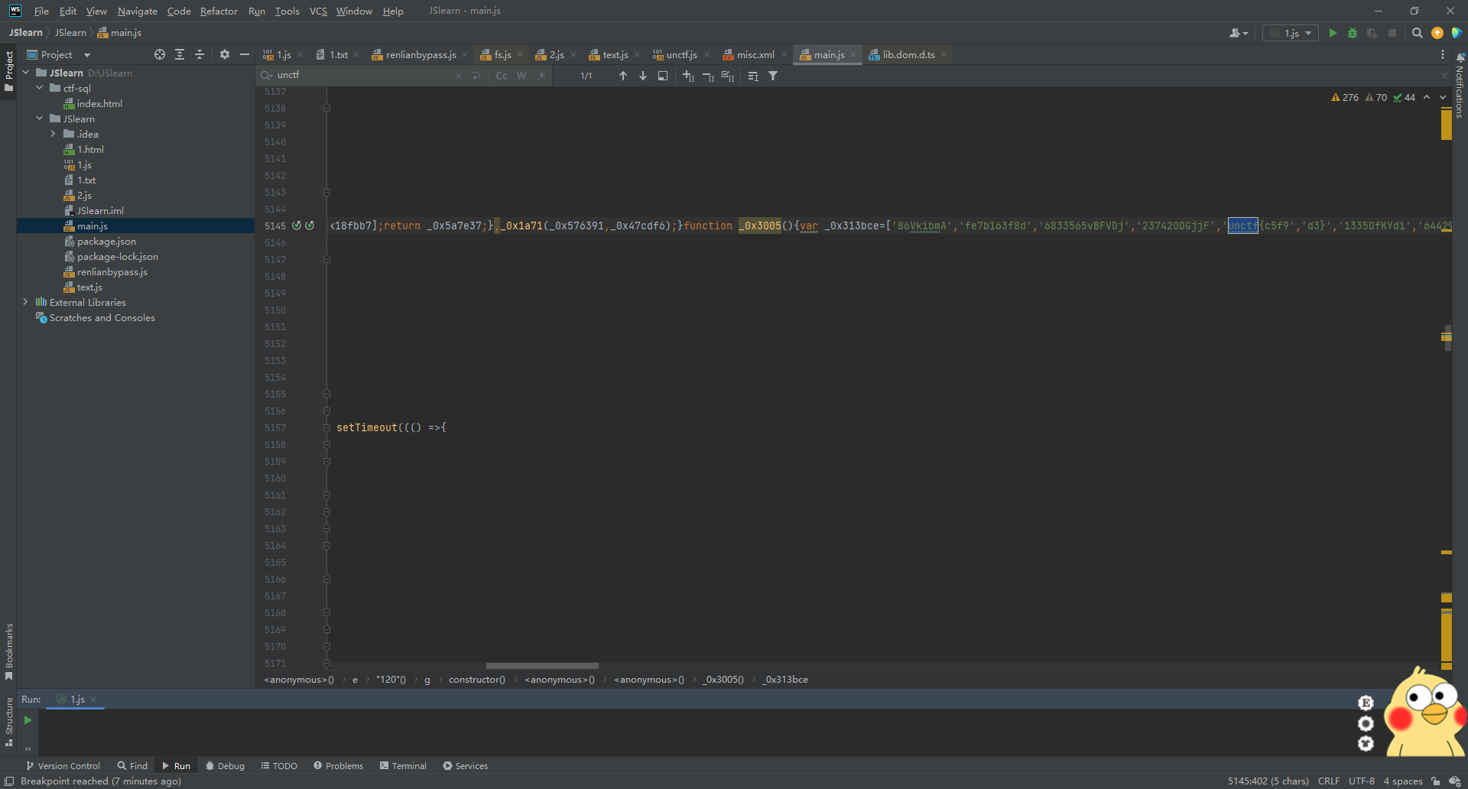Open search filter funnel icon
This screenshot has height=789, width=1468.
(x=773, y=76)
